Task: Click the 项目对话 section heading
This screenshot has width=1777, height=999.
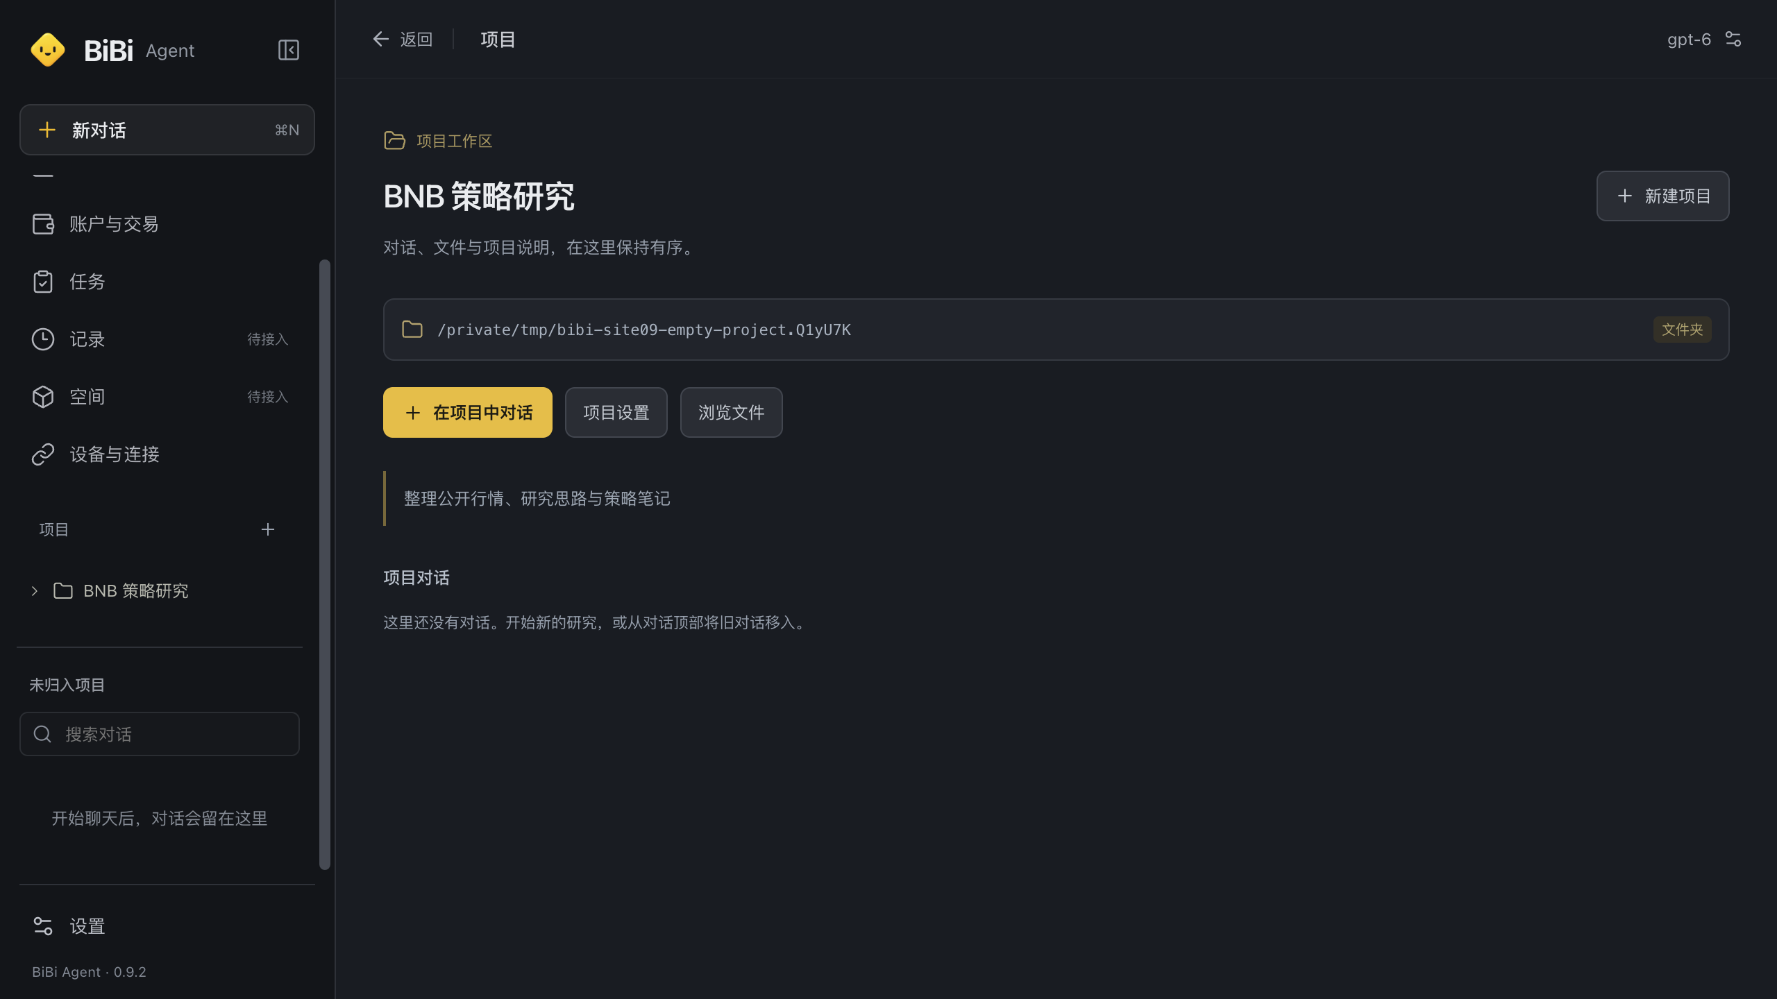Action: [x=416, y=578]
